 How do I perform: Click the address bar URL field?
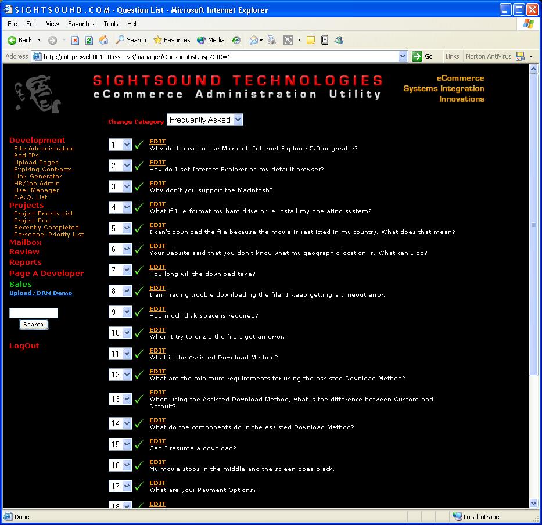[220, 57]
